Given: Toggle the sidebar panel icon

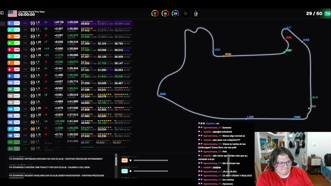Looking at the screenshot, I should 2,13.
